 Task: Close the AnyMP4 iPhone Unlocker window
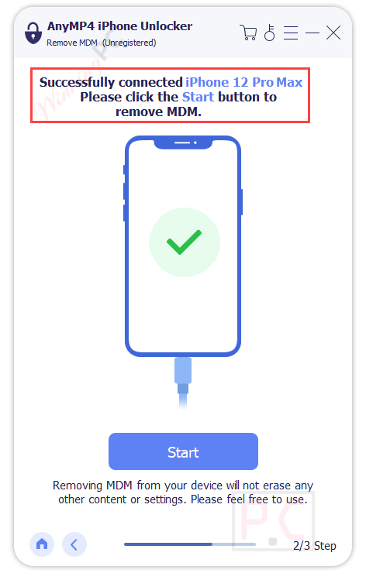click(x=333, y=33)
